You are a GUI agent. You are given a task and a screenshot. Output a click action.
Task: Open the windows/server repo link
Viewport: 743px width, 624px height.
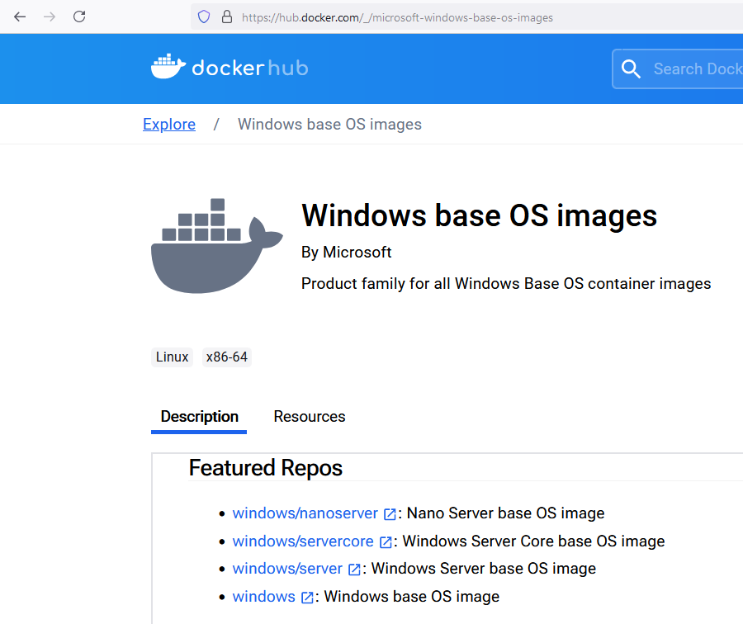pos(287,568)
